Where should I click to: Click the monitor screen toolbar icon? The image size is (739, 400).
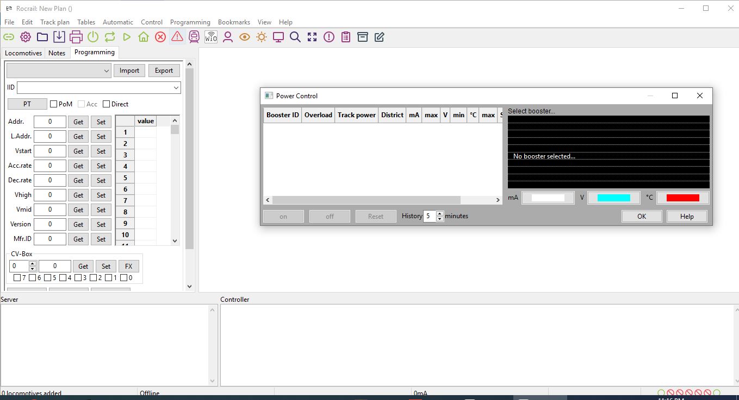278,37
